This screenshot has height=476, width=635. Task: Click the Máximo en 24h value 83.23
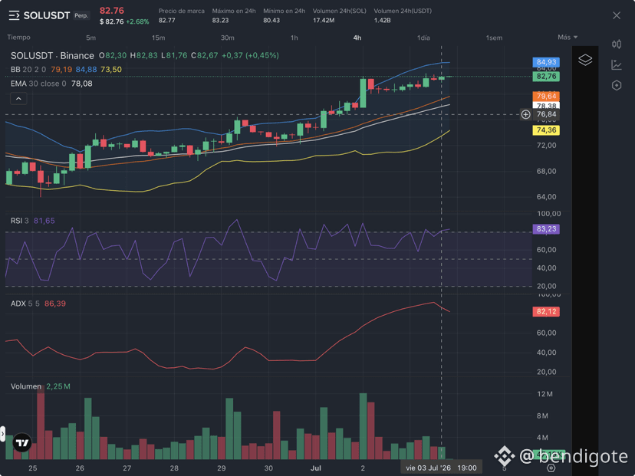220,20
